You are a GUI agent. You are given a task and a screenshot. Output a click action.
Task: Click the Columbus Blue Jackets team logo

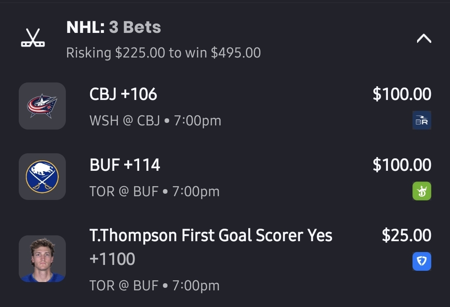click(x=42, y=106)
